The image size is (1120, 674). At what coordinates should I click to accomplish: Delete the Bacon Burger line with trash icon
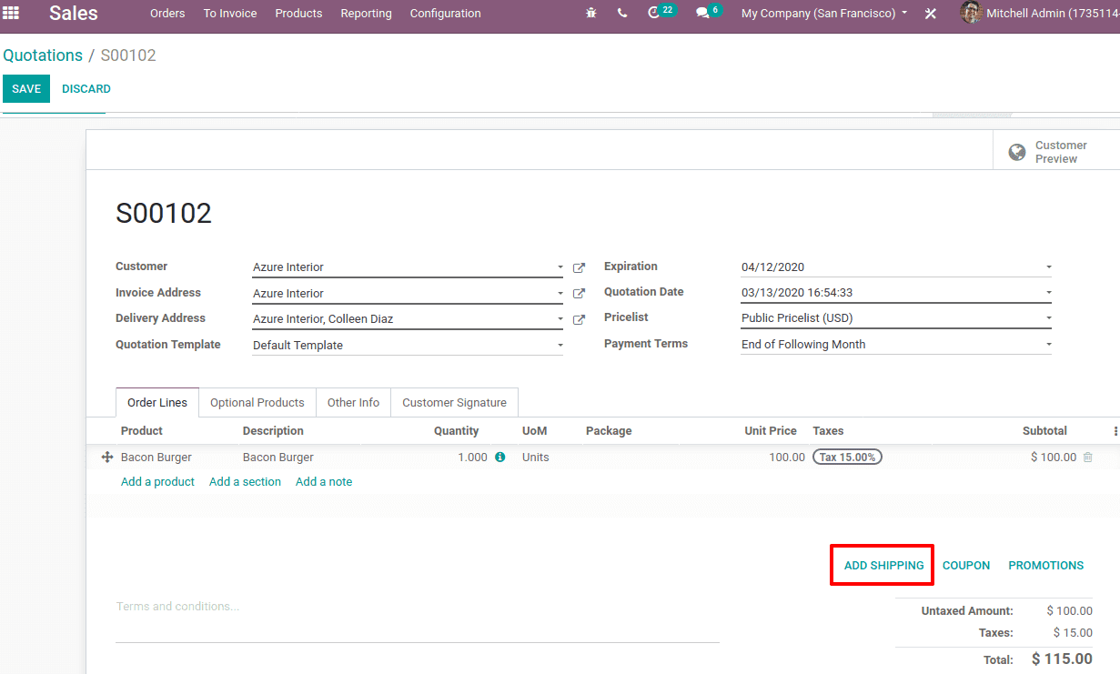coord(1087,458)
